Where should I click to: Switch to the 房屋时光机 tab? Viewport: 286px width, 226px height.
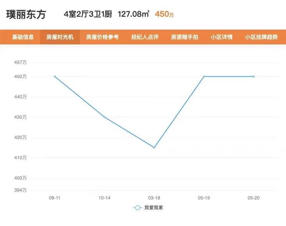[60, 37]
